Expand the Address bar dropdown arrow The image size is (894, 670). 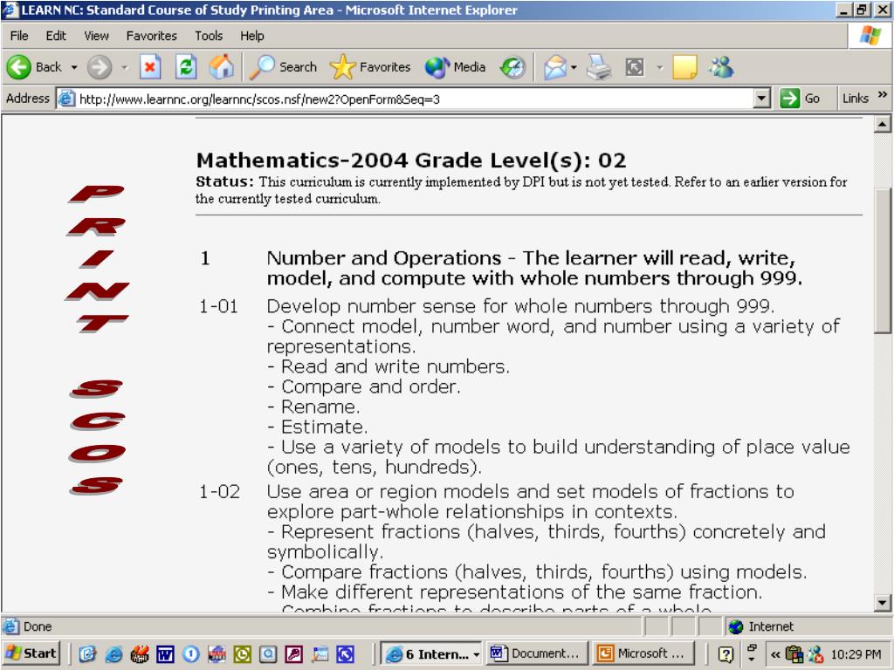pyautogui.click(x=761, y=99)
